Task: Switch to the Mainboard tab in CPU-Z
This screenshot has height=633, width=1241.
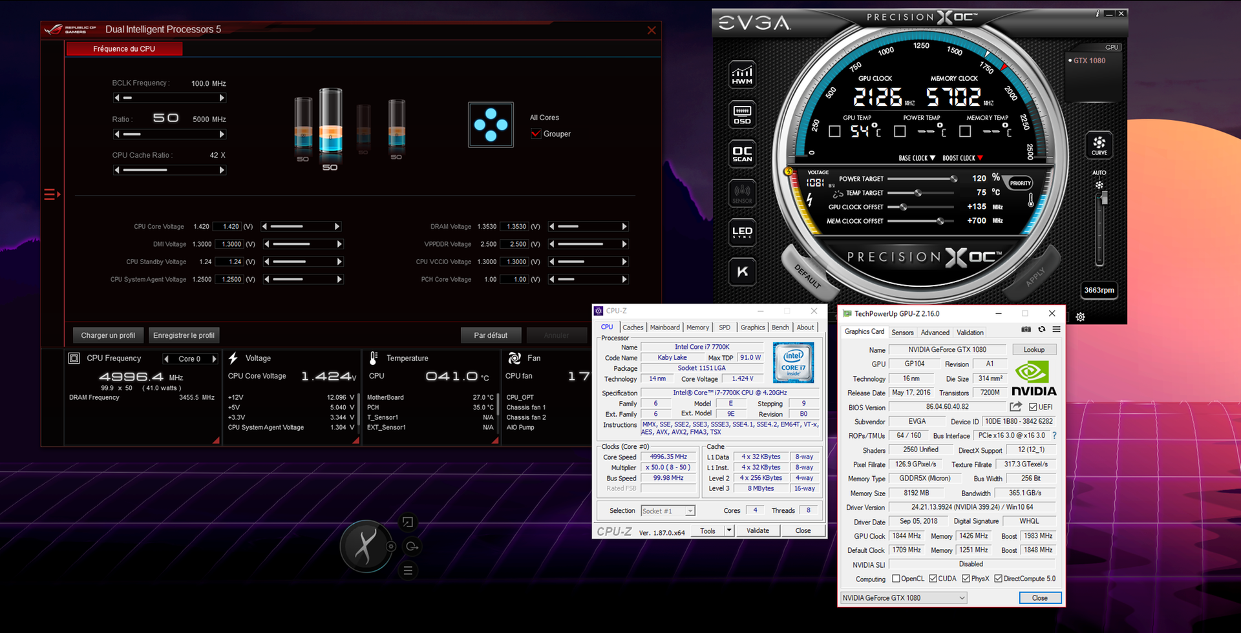Action: (x=664, y=327)
